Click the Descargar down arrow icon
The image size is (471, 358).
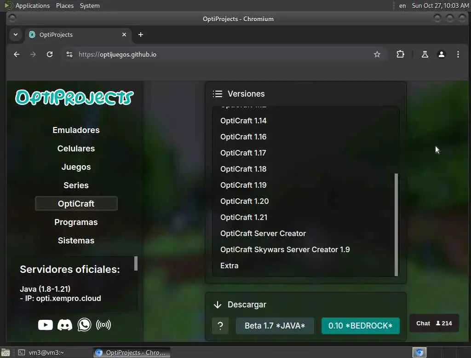coord(218,305)
